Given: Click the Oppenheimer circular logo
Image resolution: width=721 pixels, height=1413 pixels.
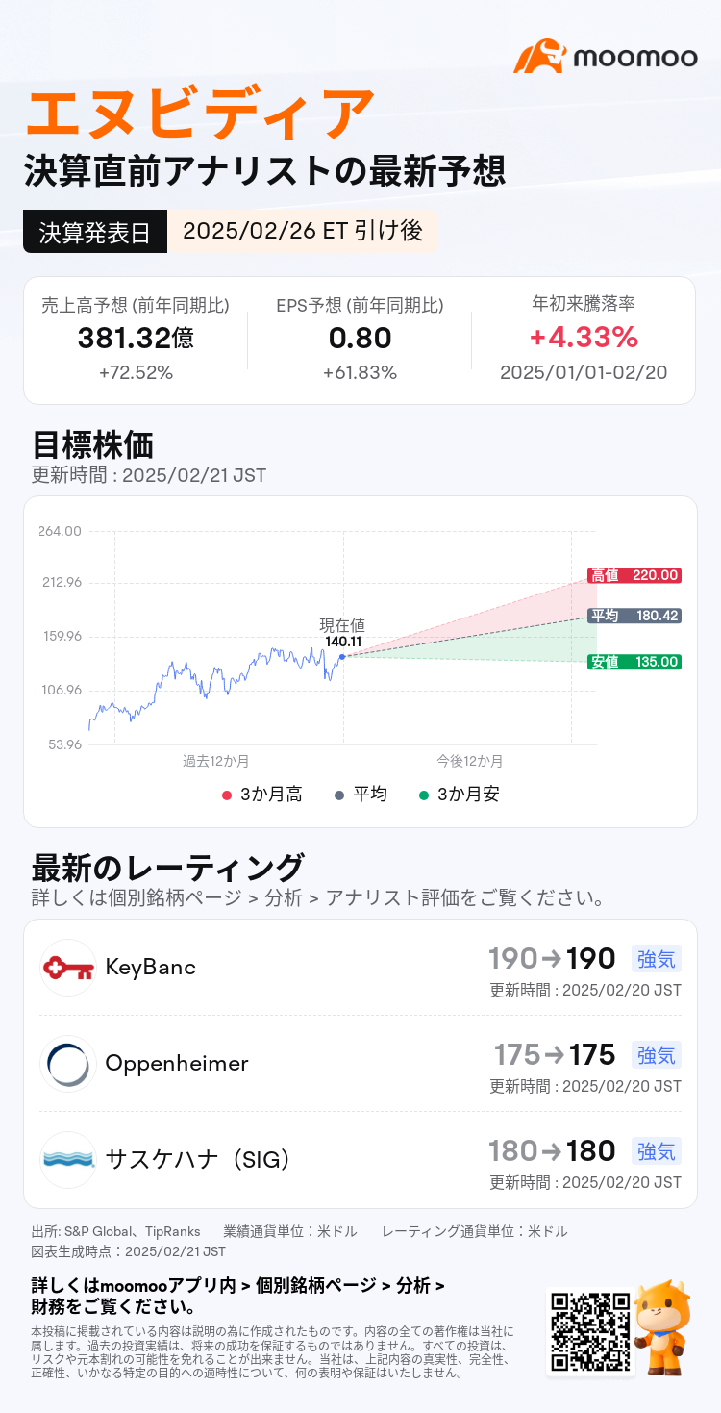Looking at the screenshot, I should click(68, 1064).
